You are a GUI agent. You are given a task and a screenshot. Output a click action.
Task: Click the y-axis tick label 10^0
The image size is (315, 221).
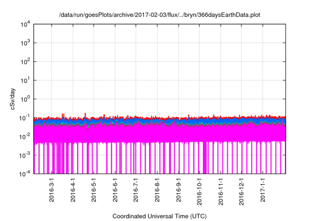[x=25, y=99]
